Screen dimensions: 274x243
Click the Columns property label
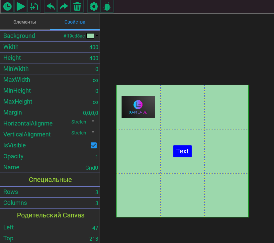tap(15, 203)
